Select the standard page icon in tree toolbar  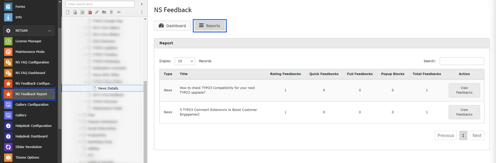click(x=68, y=12)
